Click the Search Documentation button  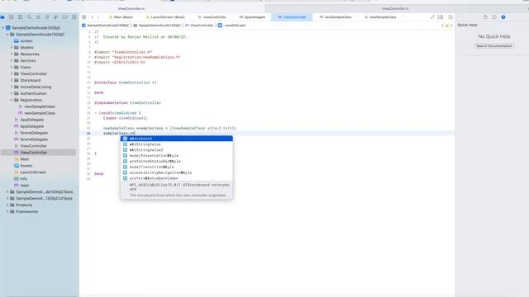point(494,46)
